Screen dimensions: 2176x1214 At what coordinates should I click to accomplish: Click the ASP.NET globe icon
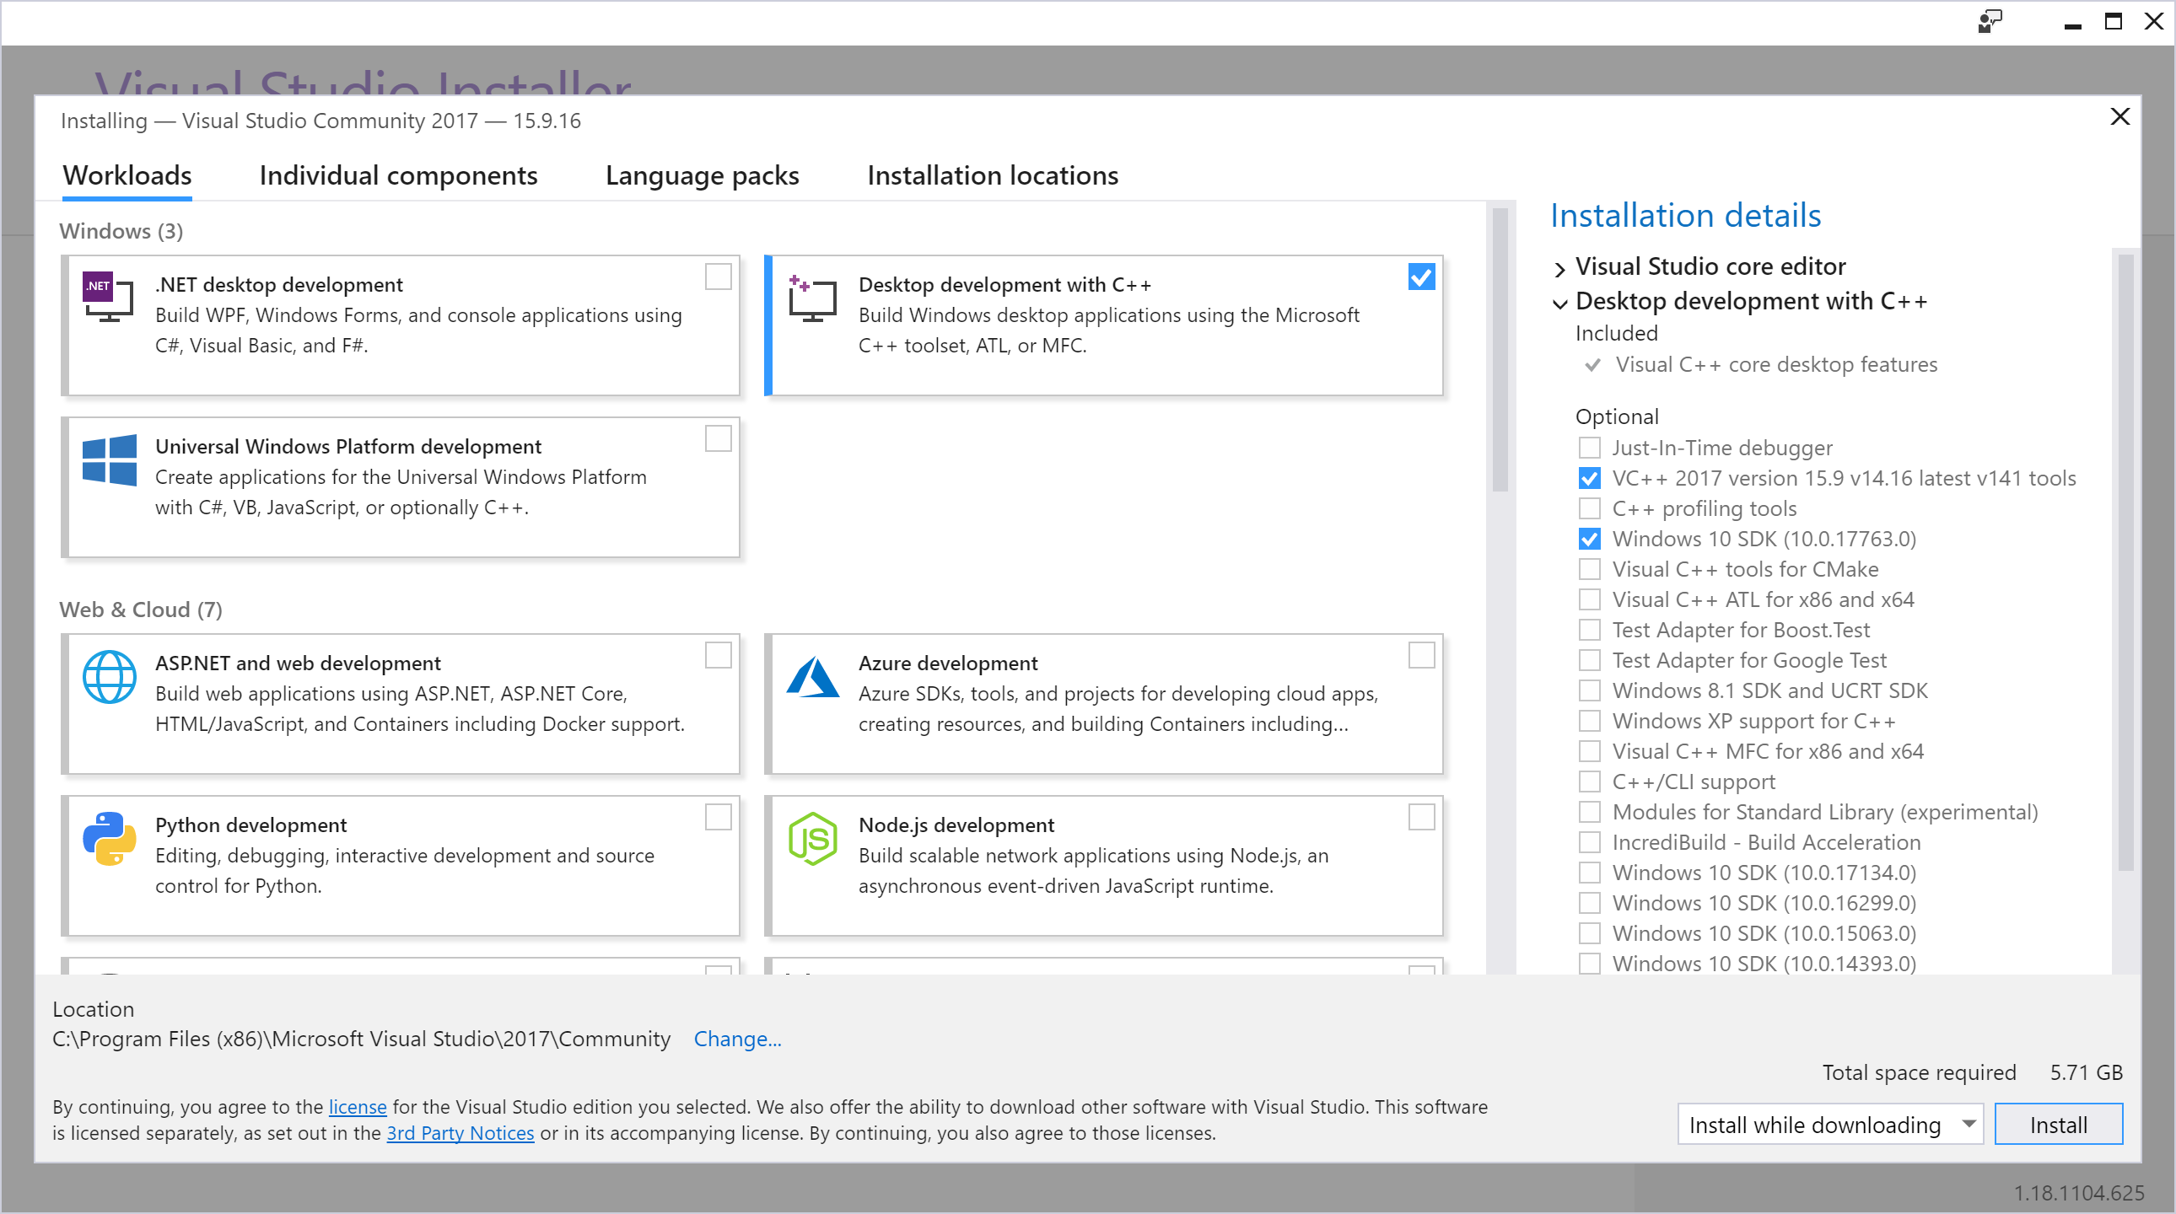[109, 676]
